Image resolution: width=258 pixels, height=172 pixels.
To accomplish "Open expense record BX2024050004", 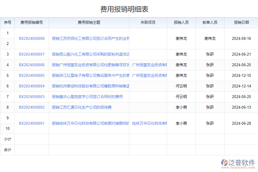I will 31,86.
